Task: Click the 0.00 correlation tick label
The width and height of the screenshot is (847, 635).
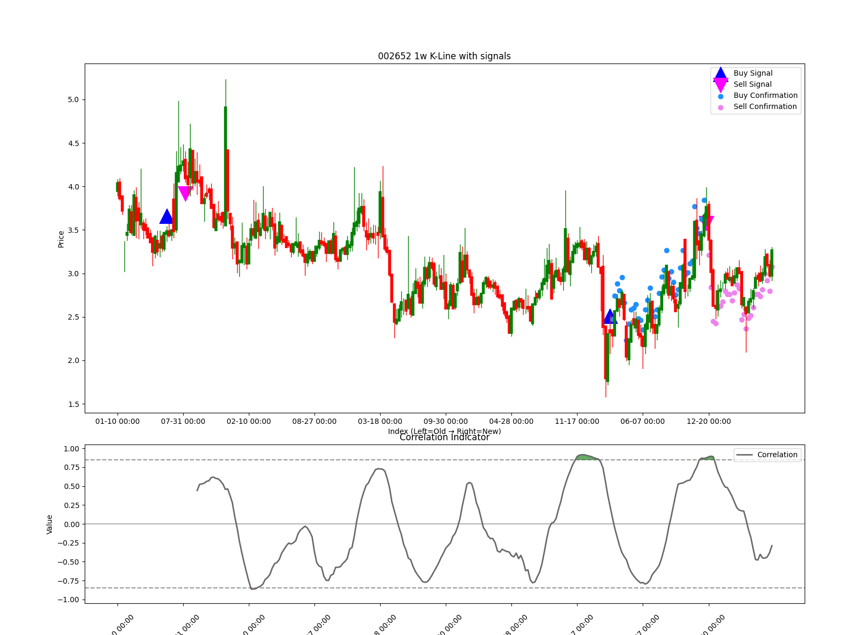Action: pyautogui.click(x=71, y=524)
